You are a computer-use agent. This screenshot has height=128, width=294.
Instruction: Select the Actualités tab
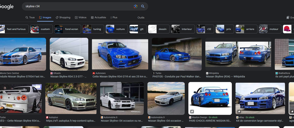[x=98, y=18]
